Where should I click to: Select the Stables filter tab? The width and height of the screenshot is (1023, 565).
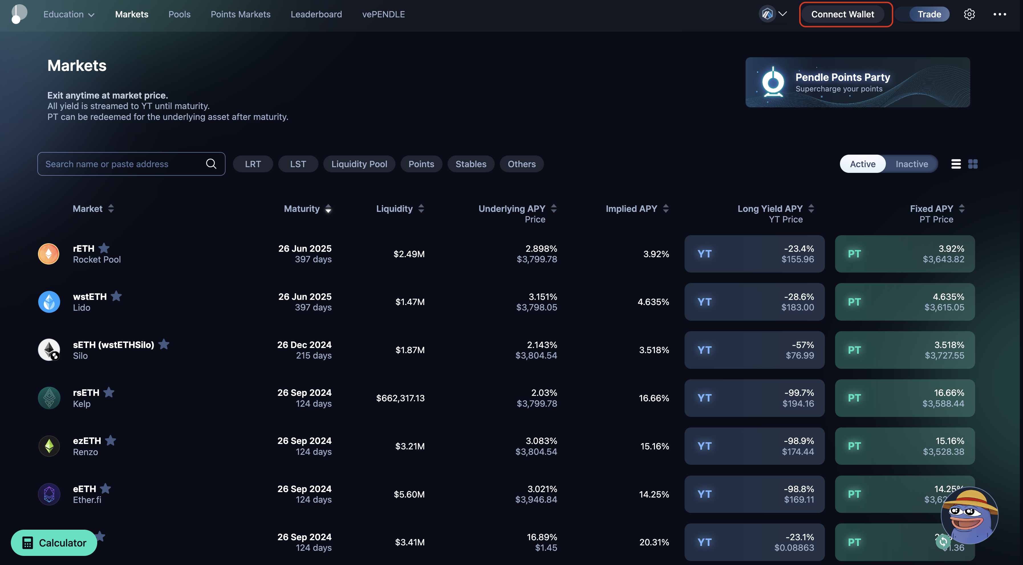pos(471,163)
